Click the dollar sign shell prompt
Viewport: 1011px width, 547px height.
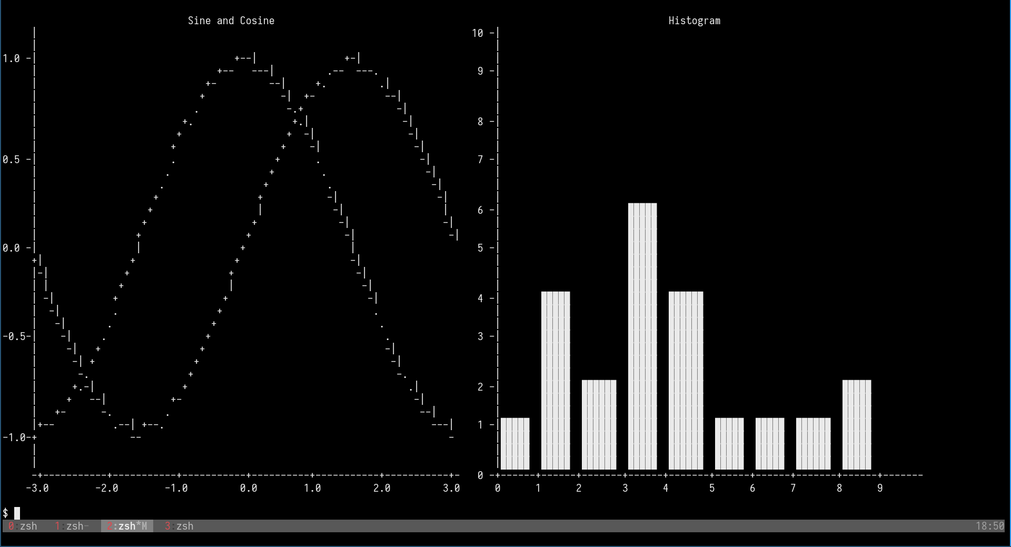5,511
